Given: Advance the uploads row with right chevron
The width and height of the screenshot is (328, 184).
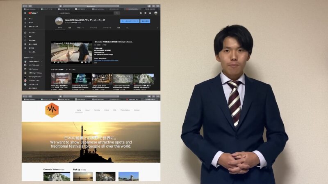Looking at the screenshot, I should (155, 79).
